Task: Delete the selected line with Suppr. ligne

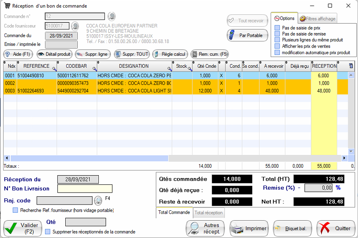Action: coord(93,54)
